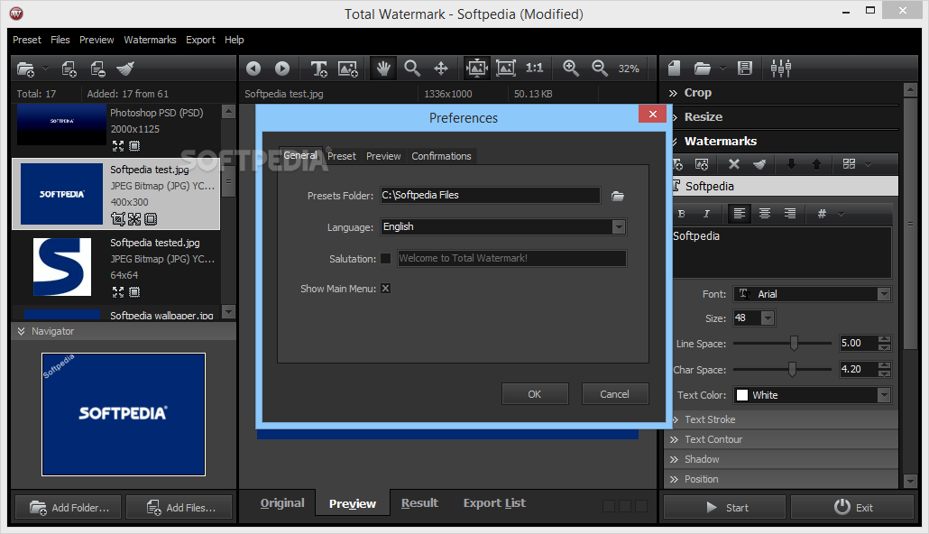Click the add files icon with plus sign
The image size is (929, 534).
pyautogui.click(x=69, y=69)
